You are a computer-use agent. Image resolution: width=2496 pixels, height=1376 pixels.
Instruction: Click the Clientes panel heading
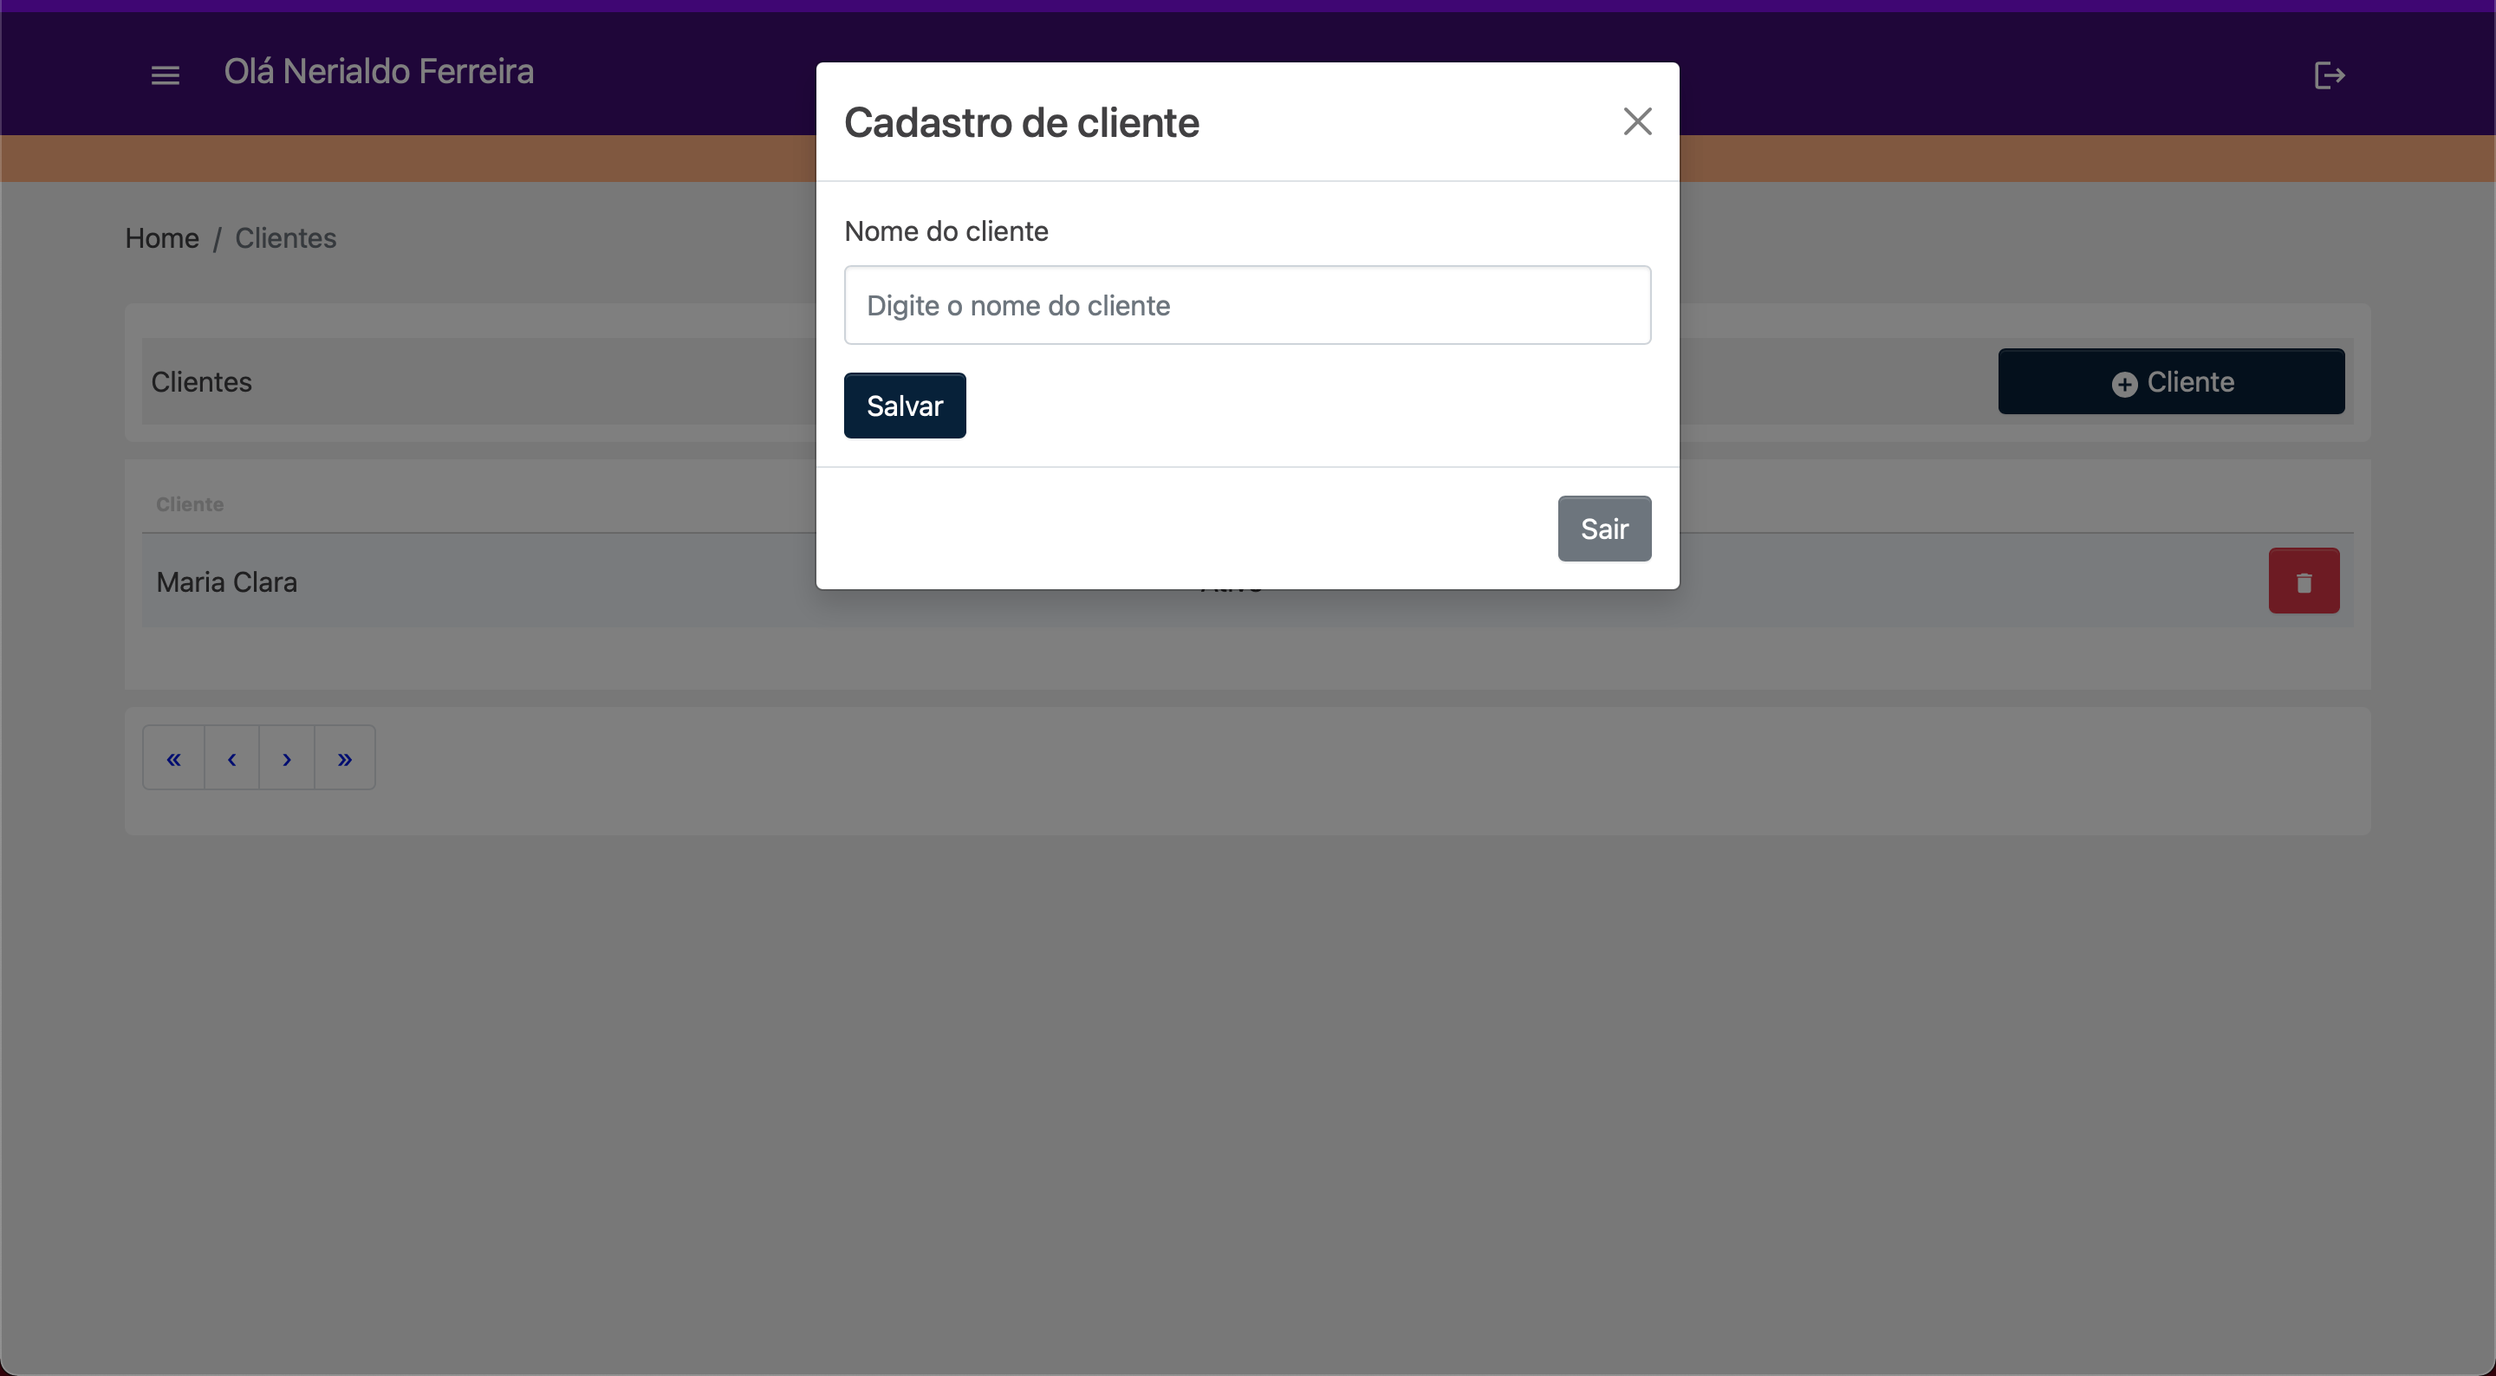[x=202, y=382]
